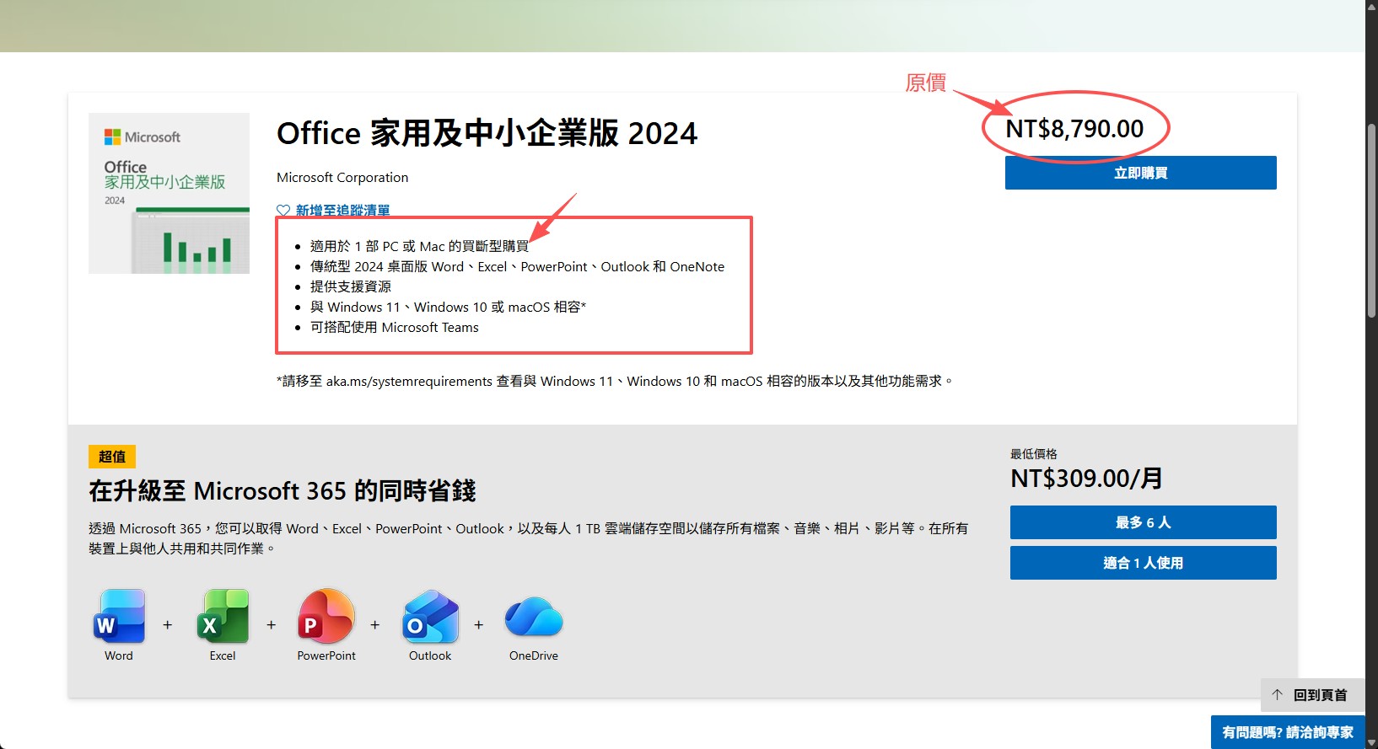Viewport: 1378px width, 749px height.
Task: Buy now with 立即購買 button
Action: coord(1140,173)
